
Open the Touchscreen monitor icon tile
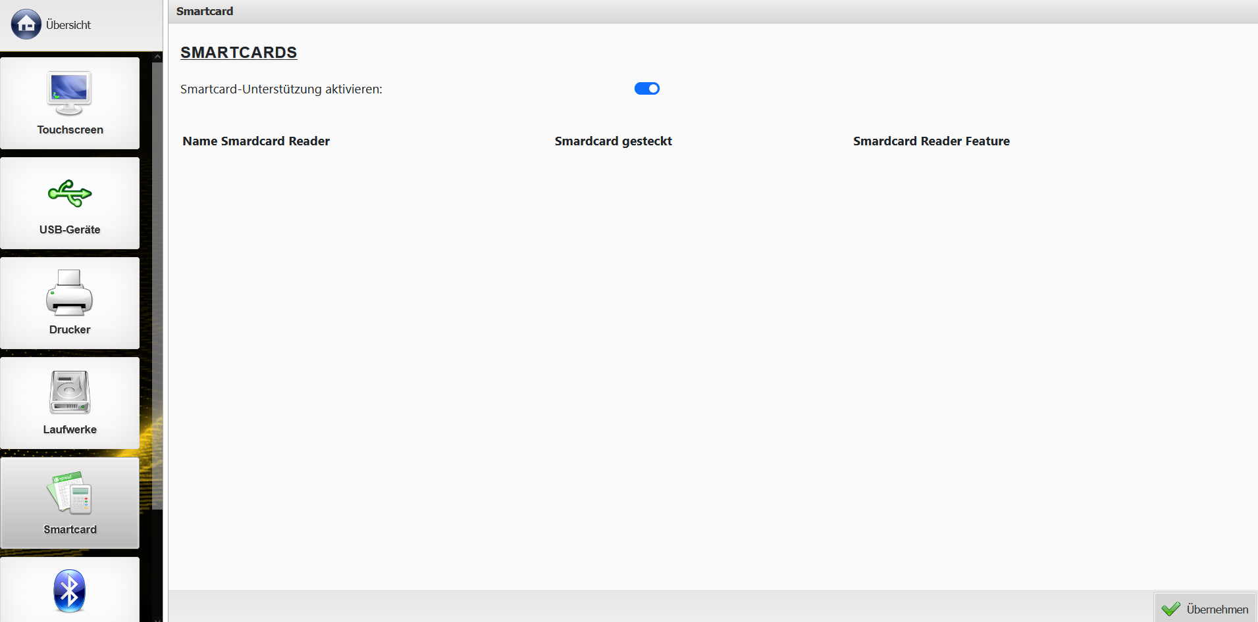[70, 103]
